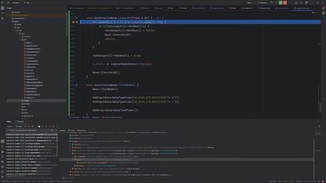This screenshot has width=326, height=183.
Task: Switch to the Memory View tab
Action: [81, 131]
